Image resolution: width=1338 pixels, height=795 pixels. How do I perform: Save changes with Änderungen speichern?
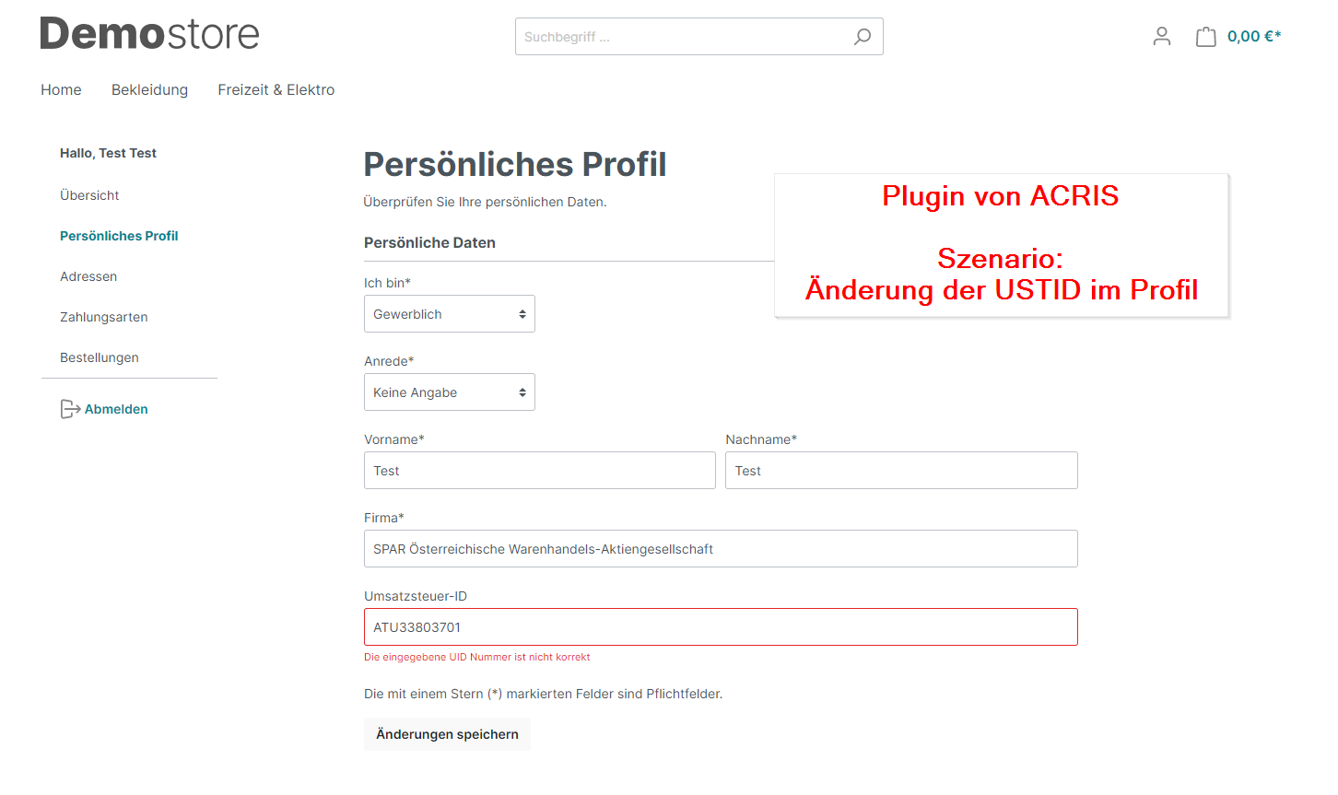(x=447, y=734)
